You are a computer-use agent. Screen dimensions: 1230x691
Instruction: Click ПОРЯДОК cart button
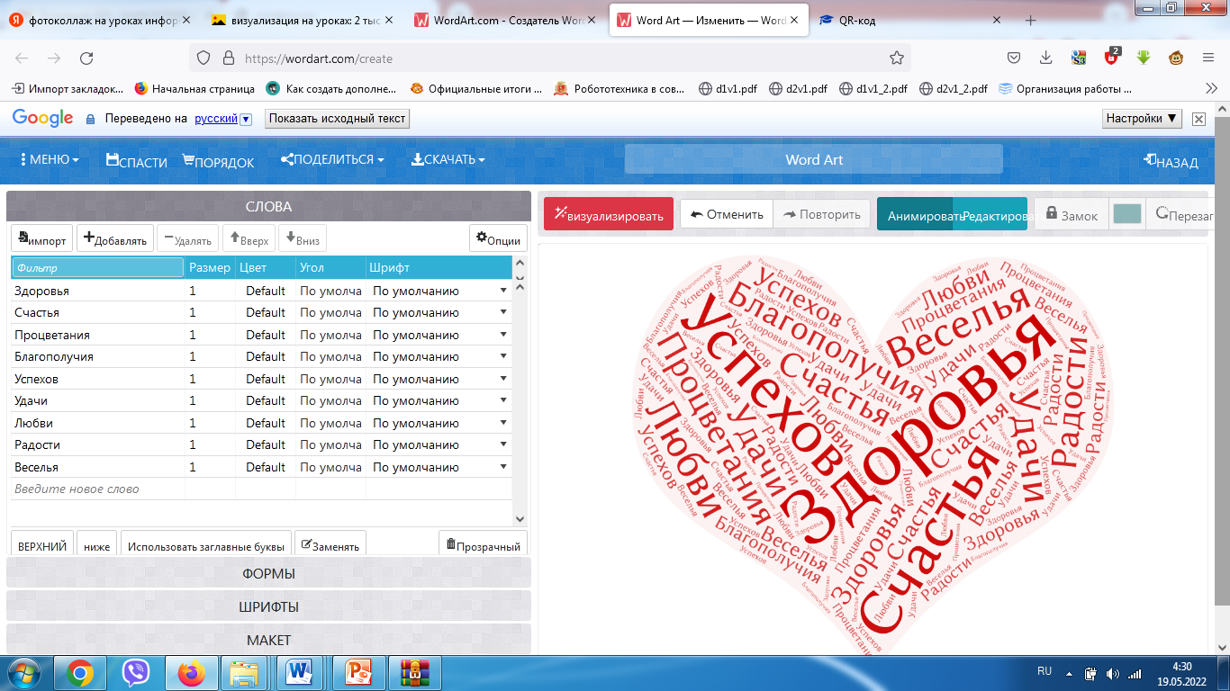(x=218, y=161)
